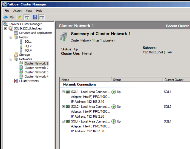Collapse the SQL2k12CLU.test.eu cluster tree node

tap(5, 28)
